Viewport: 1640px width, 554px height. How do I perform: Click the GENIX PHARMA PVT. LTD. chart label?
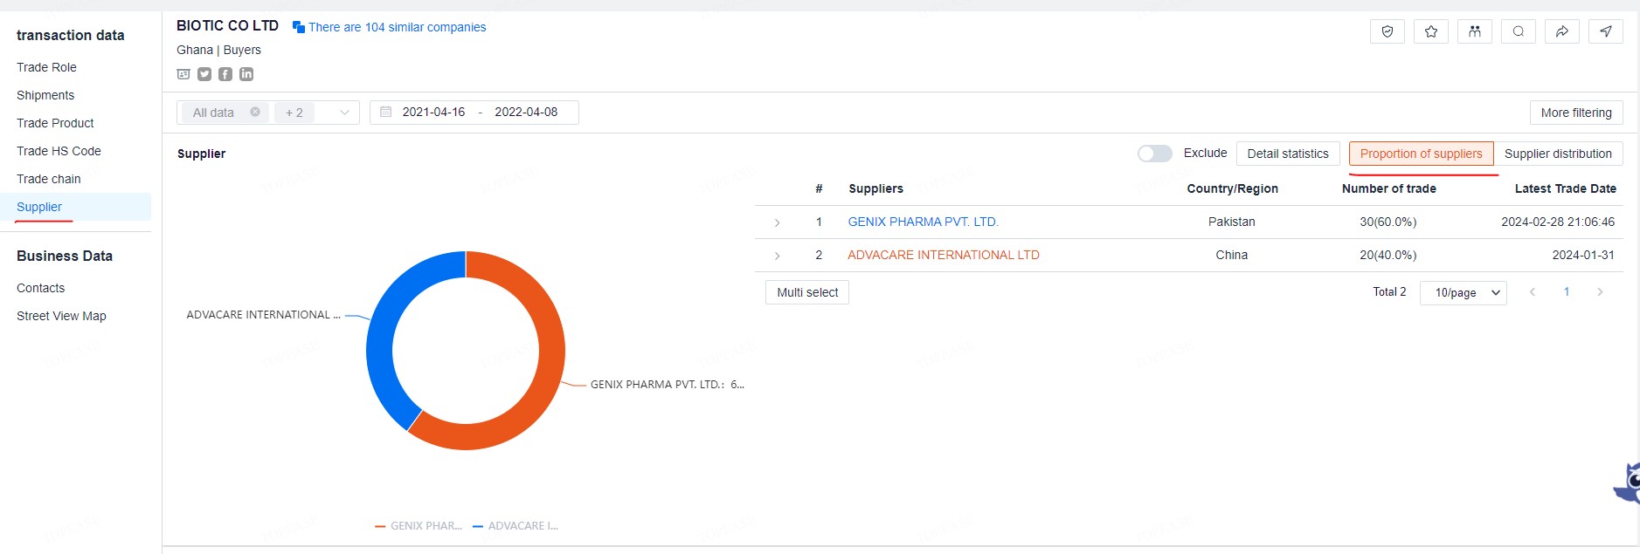tap(668, 384)
